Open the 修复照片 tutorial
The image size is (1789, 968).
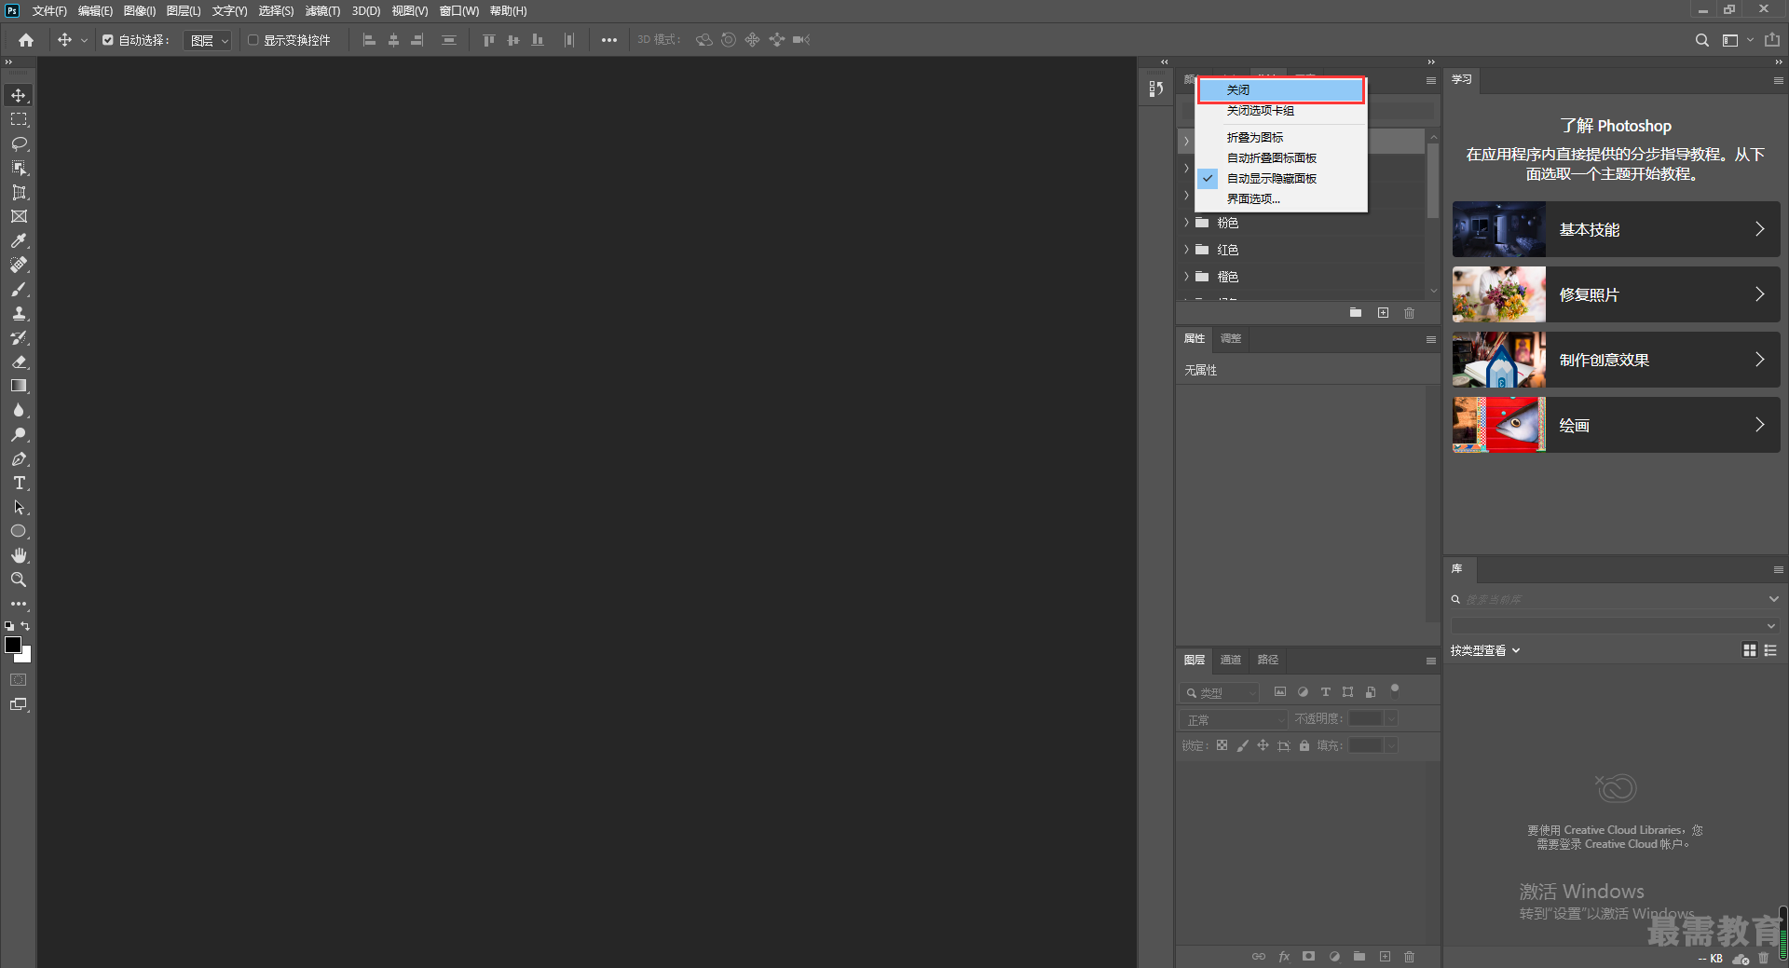pyautogui.click(x=1616, y=294)
